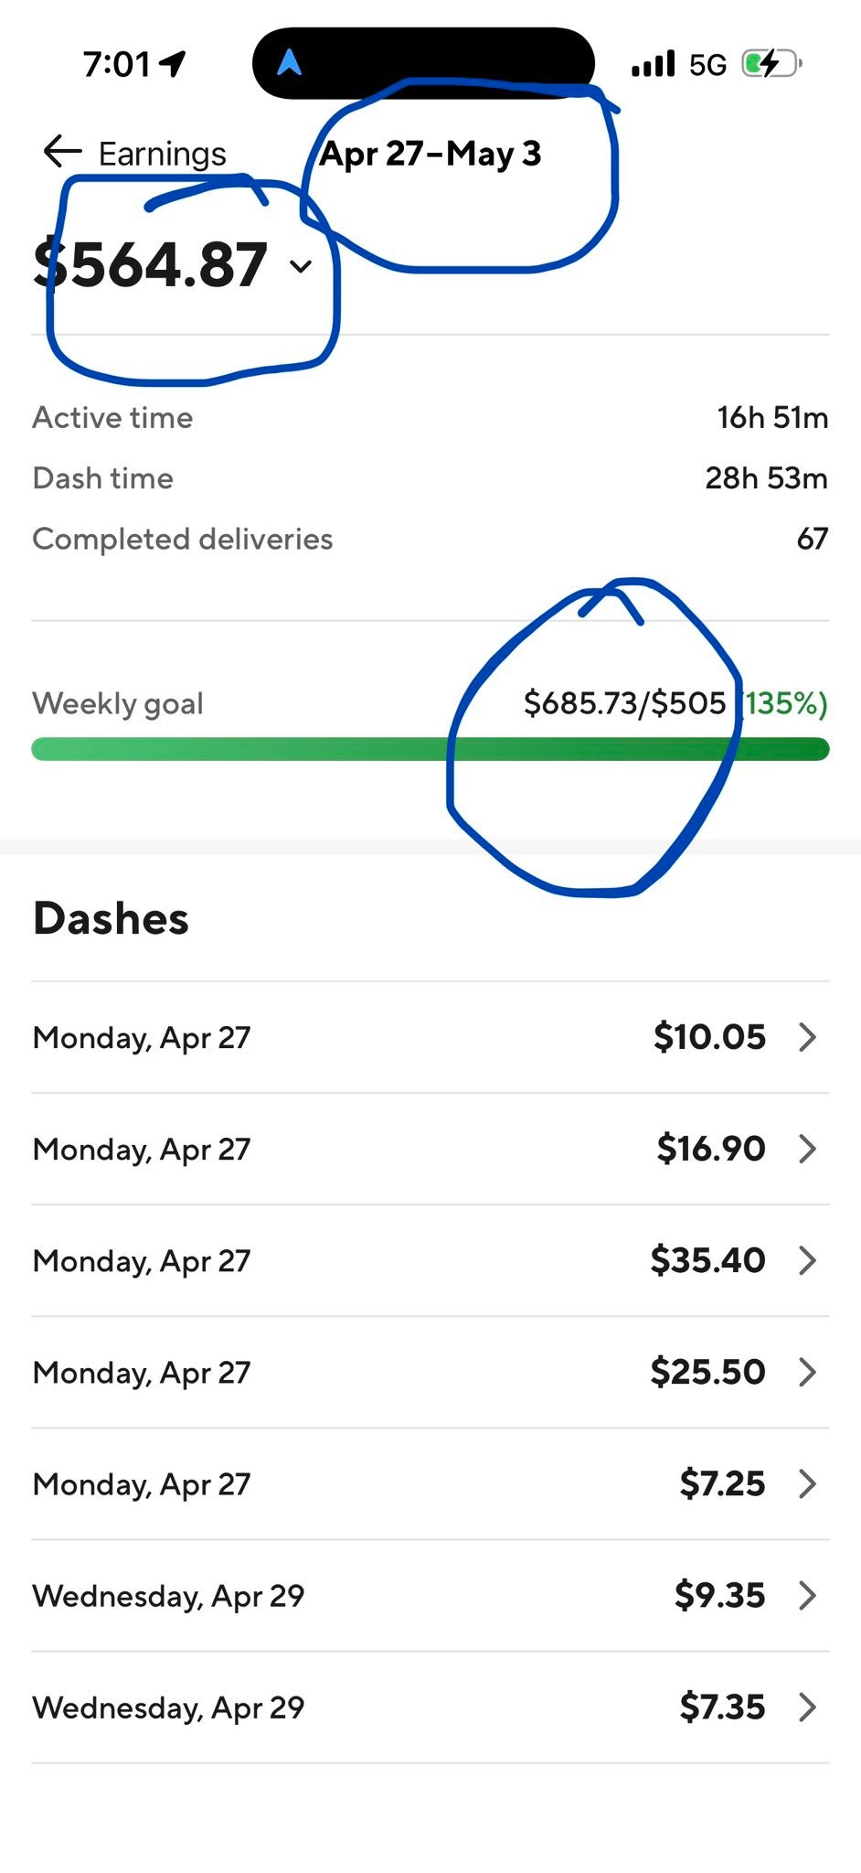The image size is (861, 1873).
Task: Tap the back arrow beside Earnings
Action: point(62,152)
